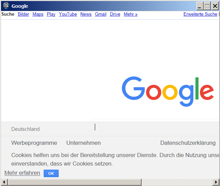Click the application icon in title bar

(6, 6)
